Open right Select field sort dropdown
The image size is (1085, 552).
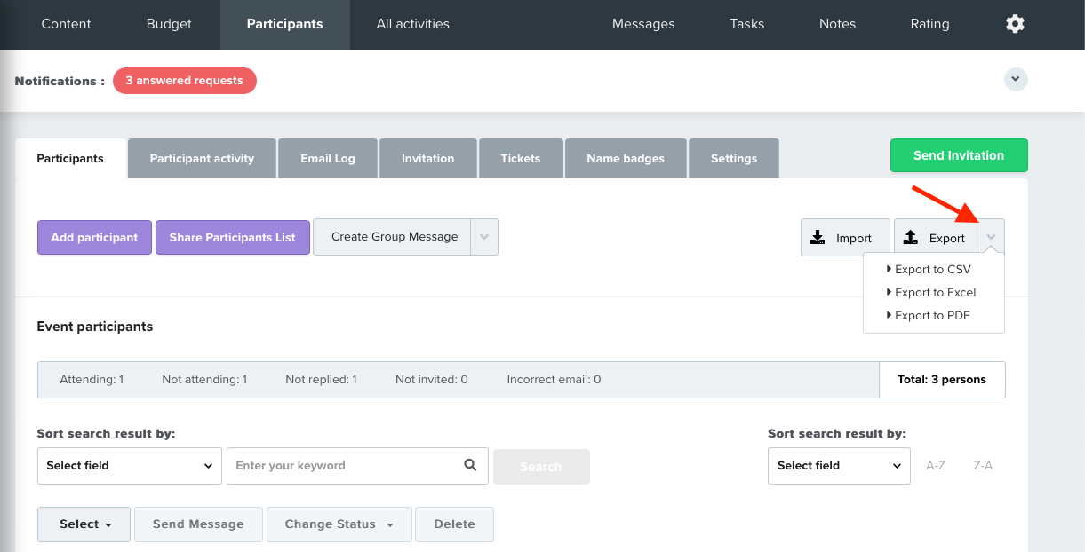839,466
